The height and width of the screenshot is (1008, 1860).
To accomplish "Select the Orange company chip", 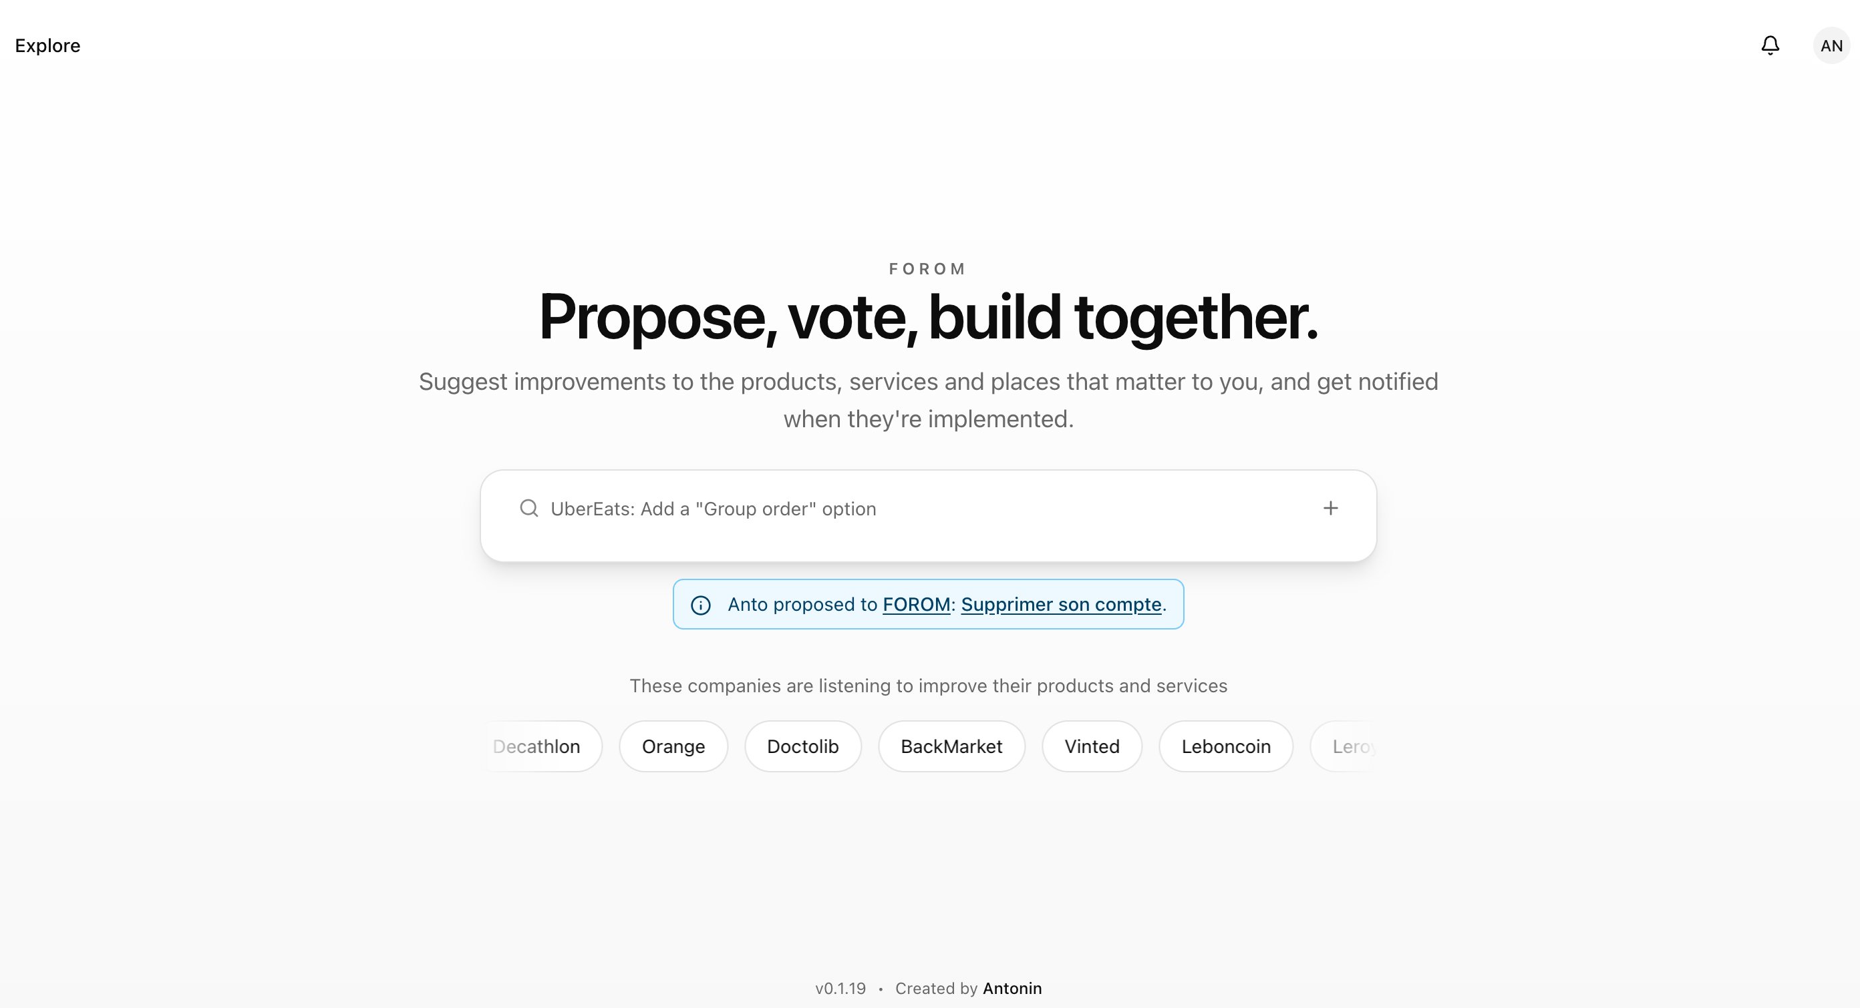I will click(x=673, y=746).
